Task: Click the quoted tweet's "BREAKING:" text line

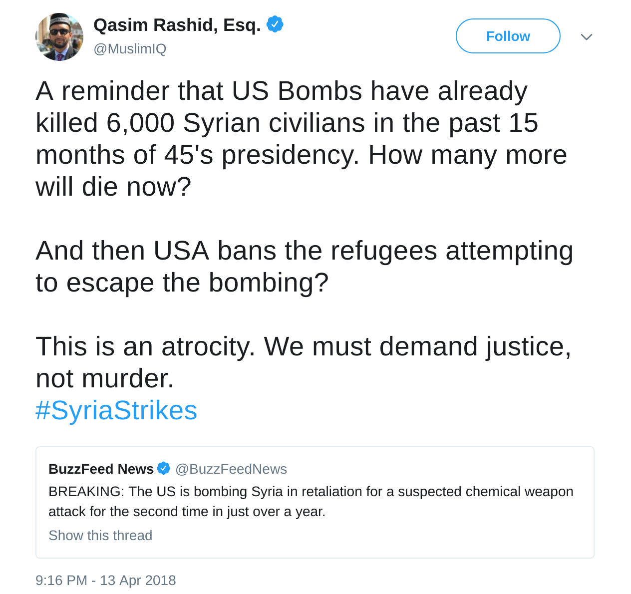Action: coord(311,492)
